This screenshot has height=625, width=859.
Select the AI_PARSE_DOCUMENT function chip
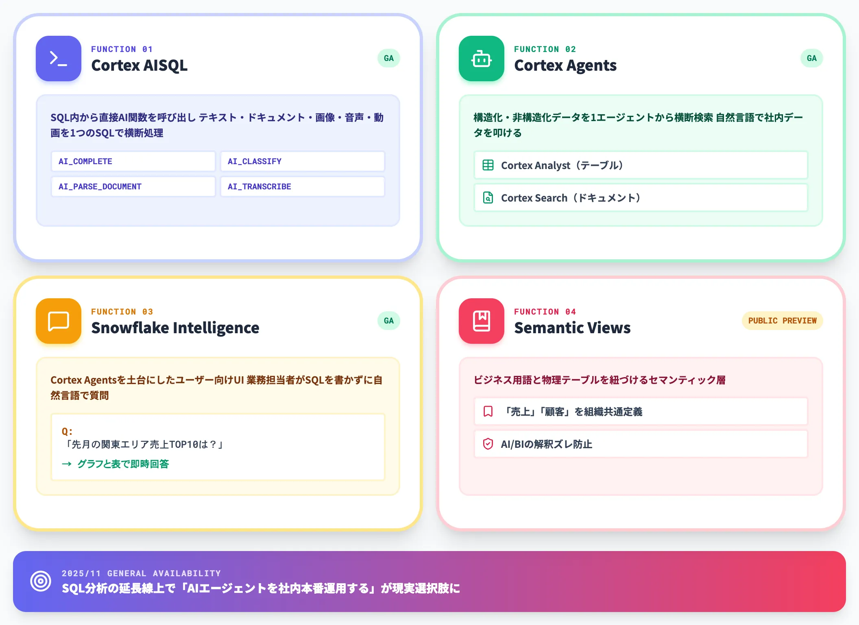point(133,187)
